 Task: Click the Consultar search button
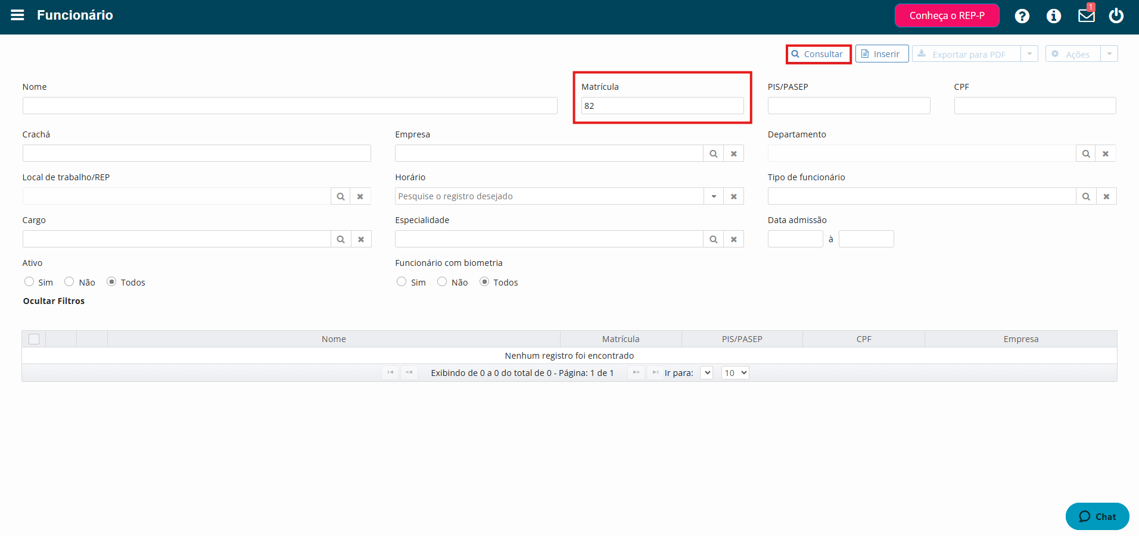pos(819,54)
